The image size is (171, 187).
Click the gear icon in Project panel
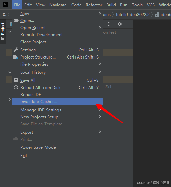(120, 24)
